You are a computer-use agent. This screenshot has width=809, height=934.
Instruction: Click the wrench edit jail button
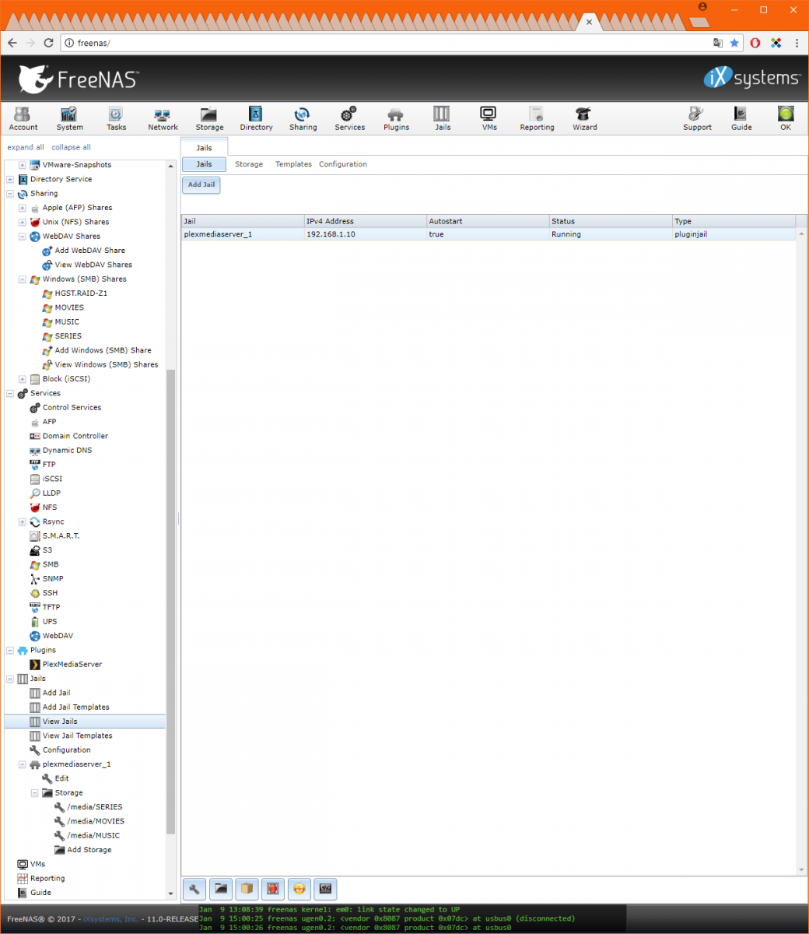coord(194,888)
